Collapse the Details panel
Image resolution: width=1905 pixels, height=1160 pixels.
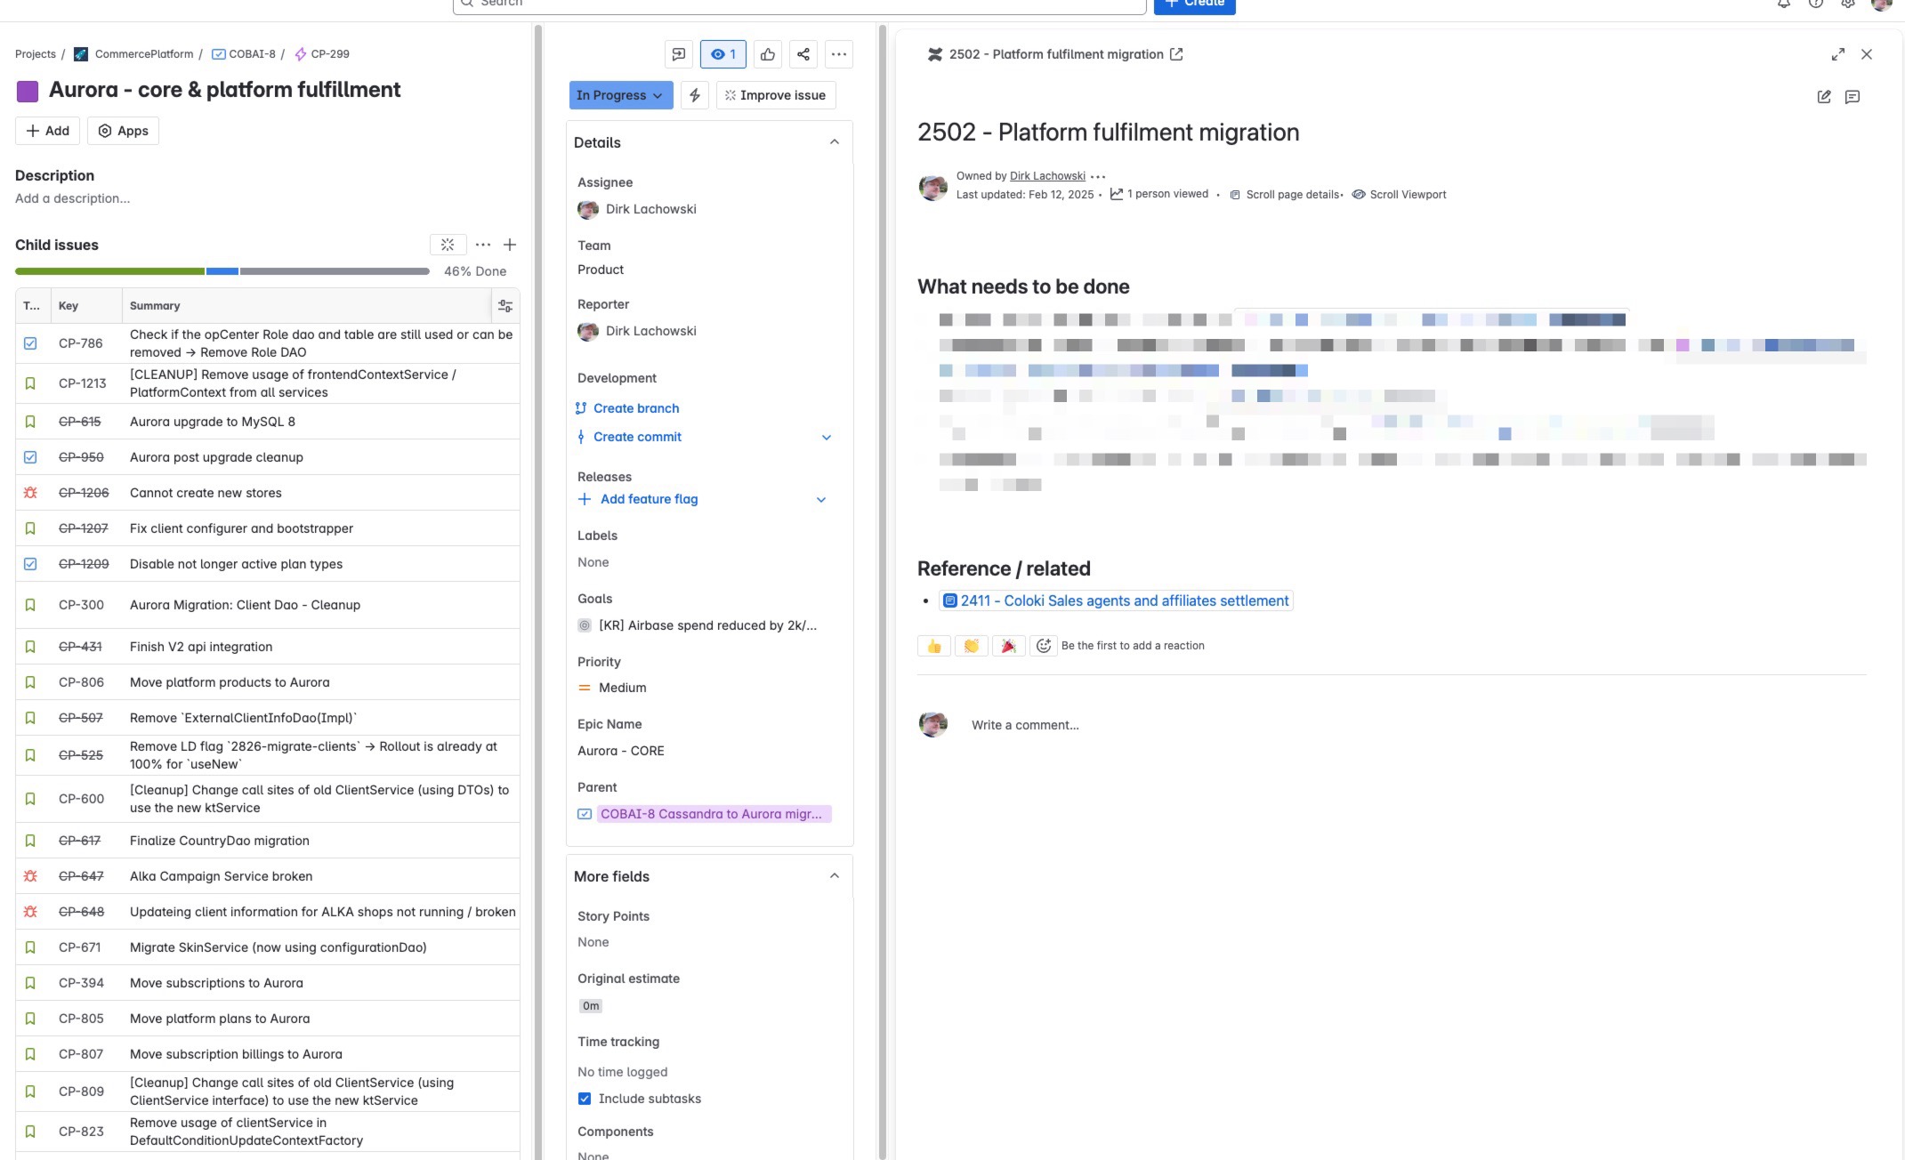click(834, 141)
